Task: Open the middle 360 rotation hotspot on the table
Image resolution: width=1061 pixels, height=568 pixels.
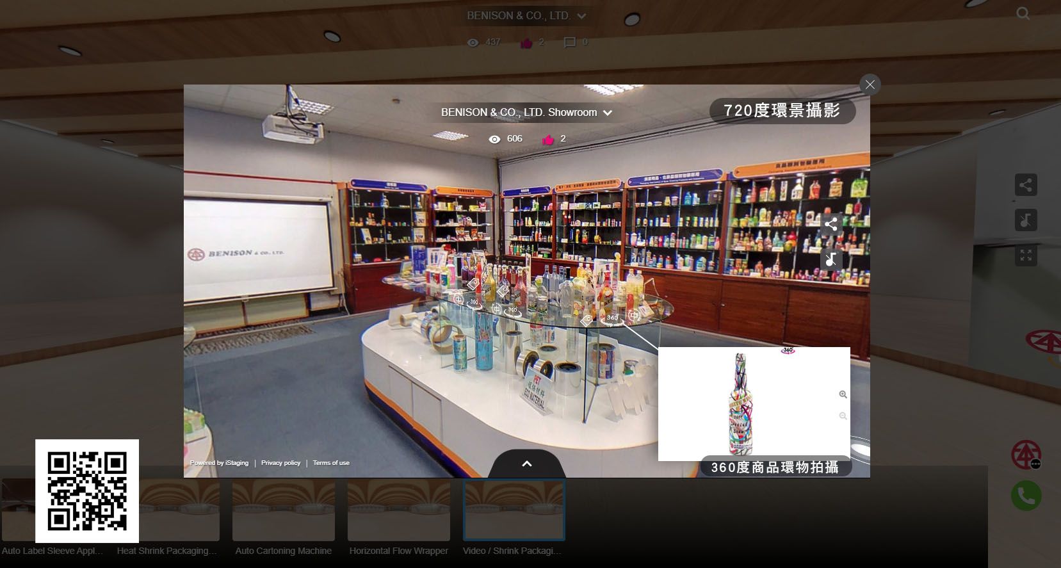Action: pyautogui.click(x=513, y=311)
